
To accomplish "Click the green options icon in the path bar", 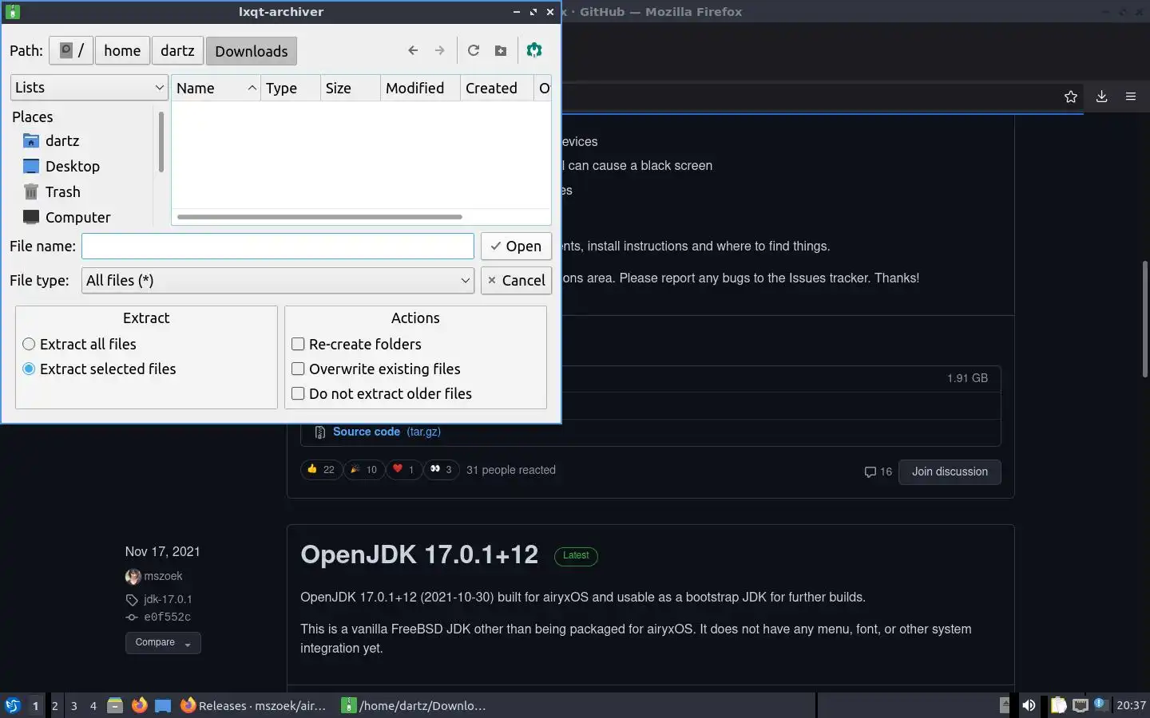I will click(534, 50).
